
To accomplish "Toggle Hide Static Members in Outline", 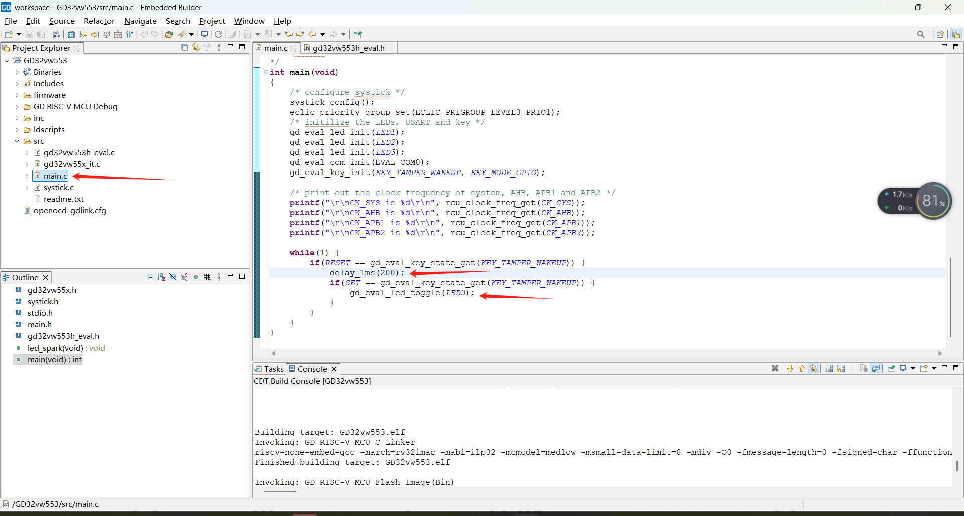I will 184,277.
